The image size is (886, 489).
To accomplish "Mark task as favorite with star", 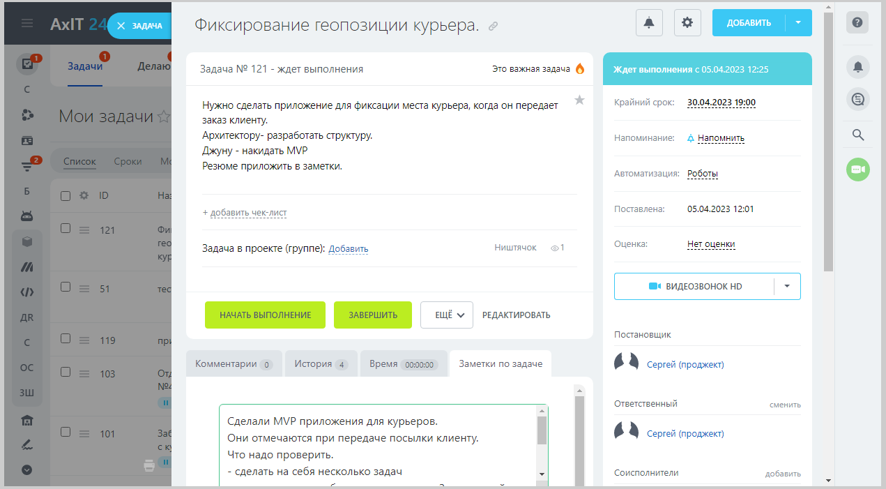I will [579, 100].
